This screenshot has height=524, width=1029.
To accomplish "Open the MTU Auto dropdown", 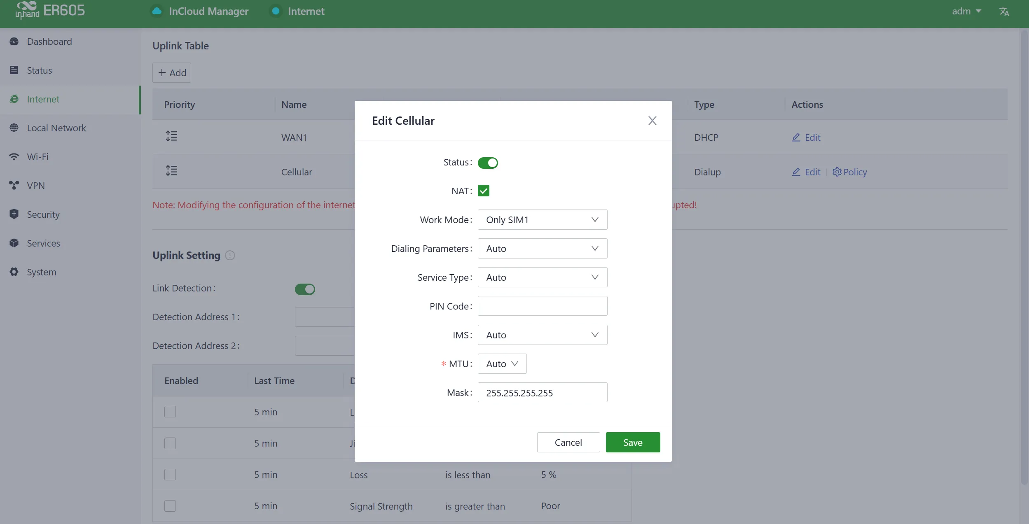I will click(x=502, y=364).
